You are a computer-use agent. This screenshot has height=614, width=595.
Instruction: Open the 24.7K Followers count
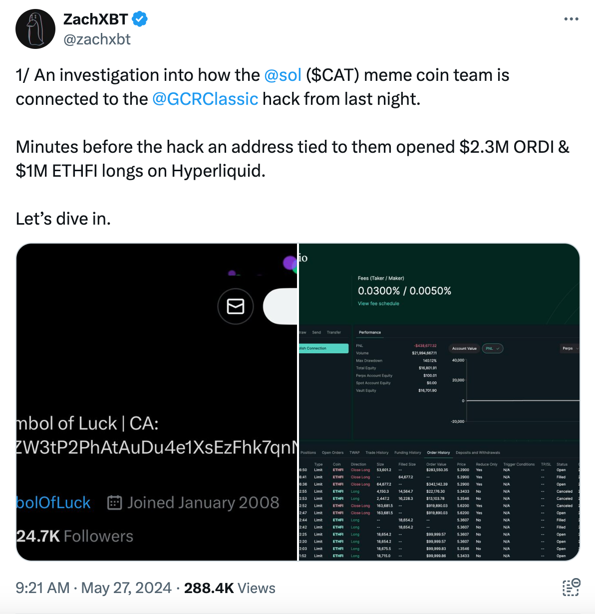click(75, 536)
